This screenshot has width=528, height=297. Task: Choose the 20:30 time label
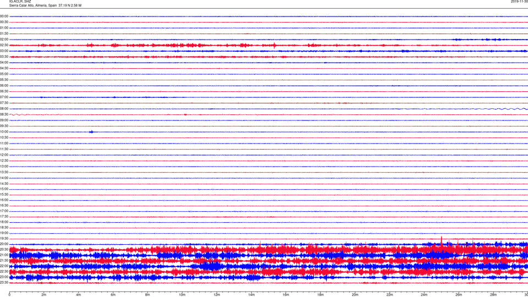[x=4, y=250]
